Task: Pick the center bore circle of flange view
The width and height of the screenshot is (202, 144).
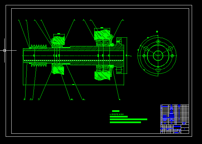Action: (x=158, y=56)
